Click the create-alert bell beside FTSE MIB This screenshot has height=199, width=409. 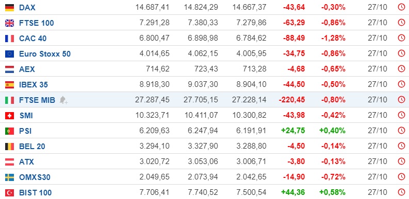click(x=63, y=100)
